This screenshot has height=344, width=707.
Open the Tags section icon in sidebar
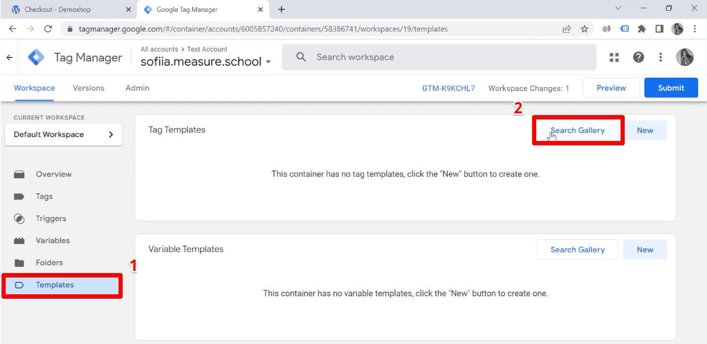[19, 196]
